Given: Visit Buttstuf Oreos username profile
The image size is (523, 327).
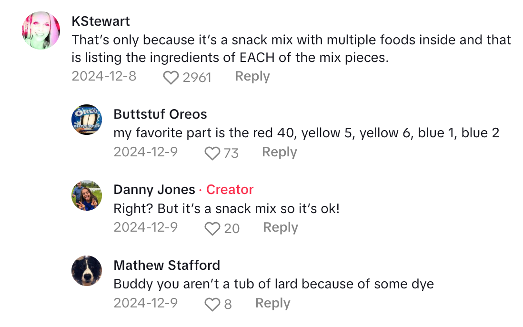Looking at the screenshot, I should [160, 114].
